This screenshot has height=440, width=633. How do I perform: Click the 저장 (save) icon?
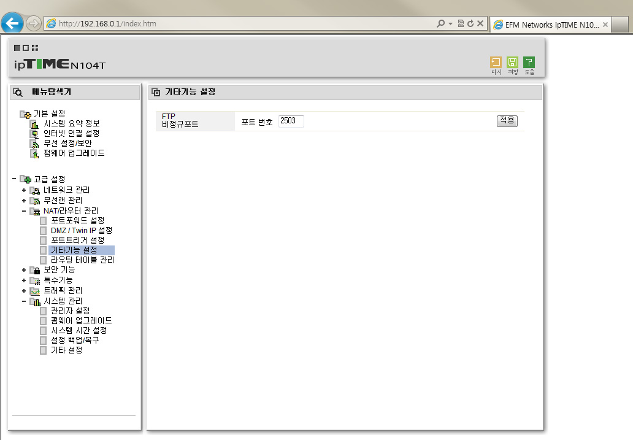(x=512, y=62)
